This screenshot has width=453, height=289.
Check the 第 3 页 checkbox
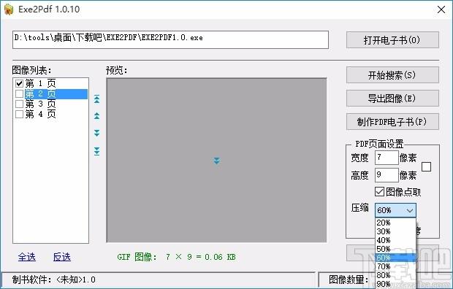[x=19, y=104]
